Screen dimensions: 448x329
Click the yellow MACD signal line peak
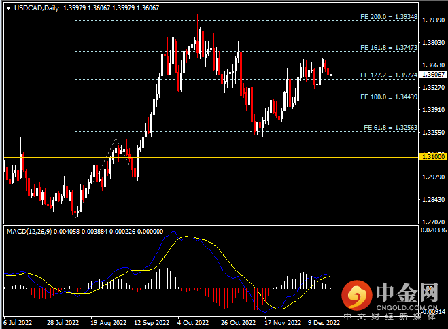click(192, 237)
